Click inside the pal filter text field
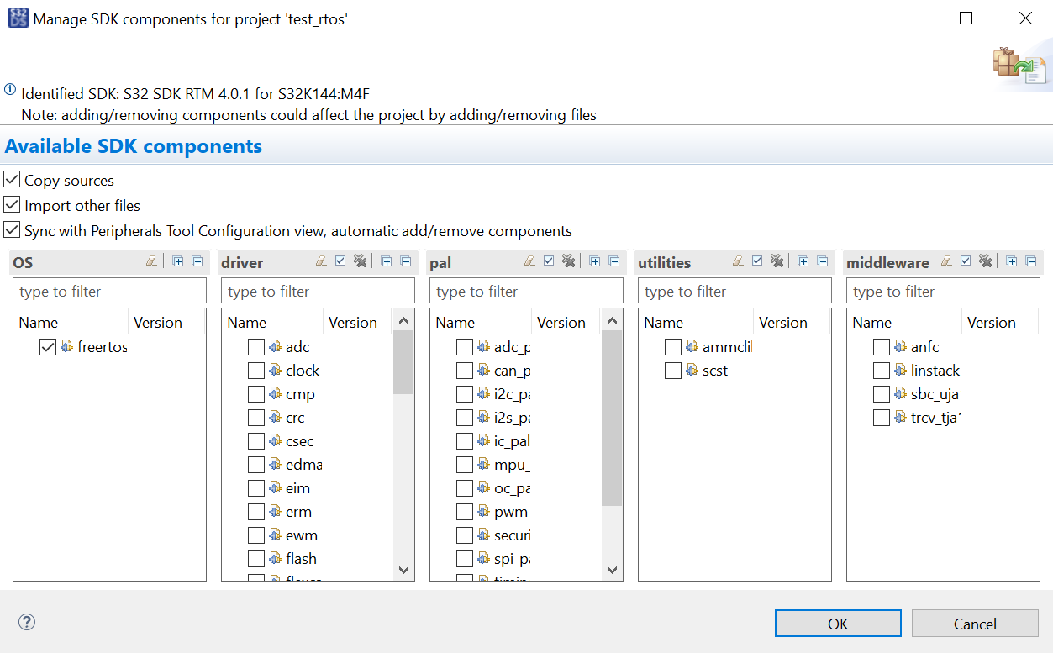 525,290
